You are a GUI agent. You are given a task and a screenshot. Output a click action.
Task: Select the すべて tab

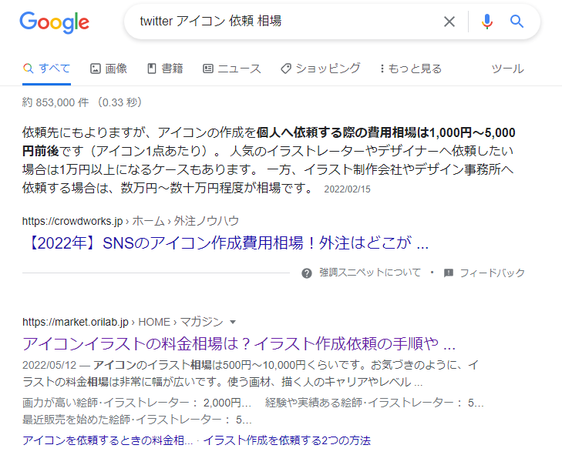pos(46,69)
